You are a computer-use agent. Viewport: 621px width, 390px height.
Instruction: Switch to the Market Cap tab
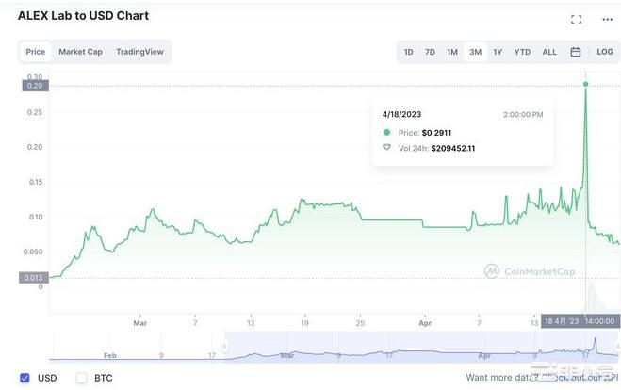coord(80,52)
